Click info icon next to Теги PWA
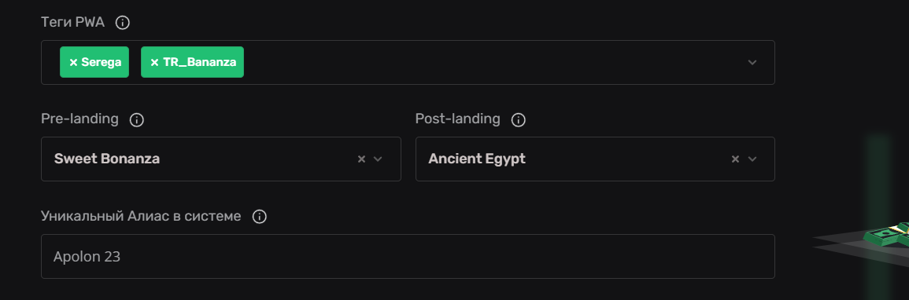 tap(122, 23)
